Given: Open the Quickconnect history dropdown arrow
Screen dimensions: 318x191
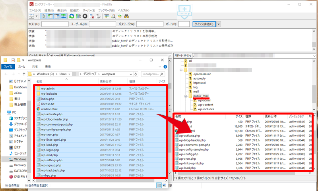Looking at the screenshot, I should 219,24.
